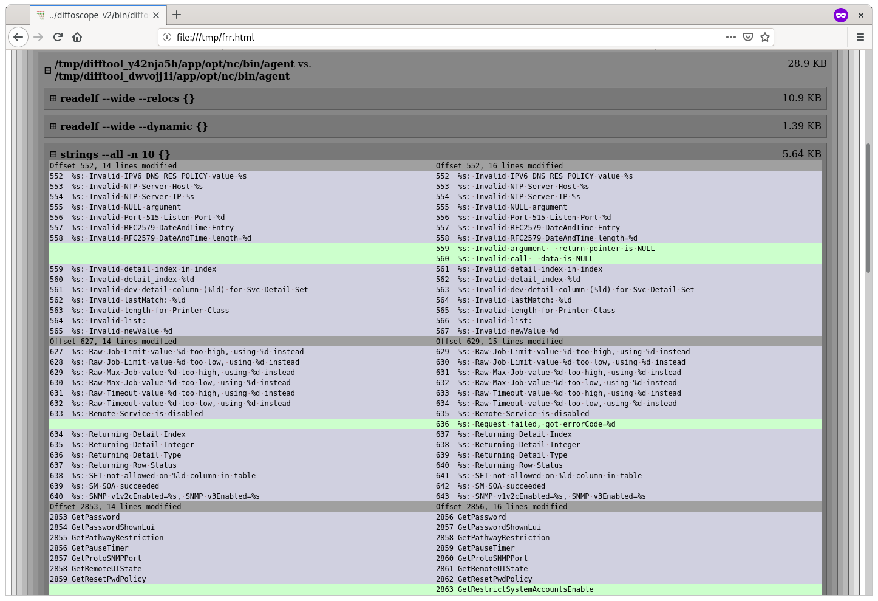Click the private browsing mask icon
878x601 pixels.
(841, 15)
